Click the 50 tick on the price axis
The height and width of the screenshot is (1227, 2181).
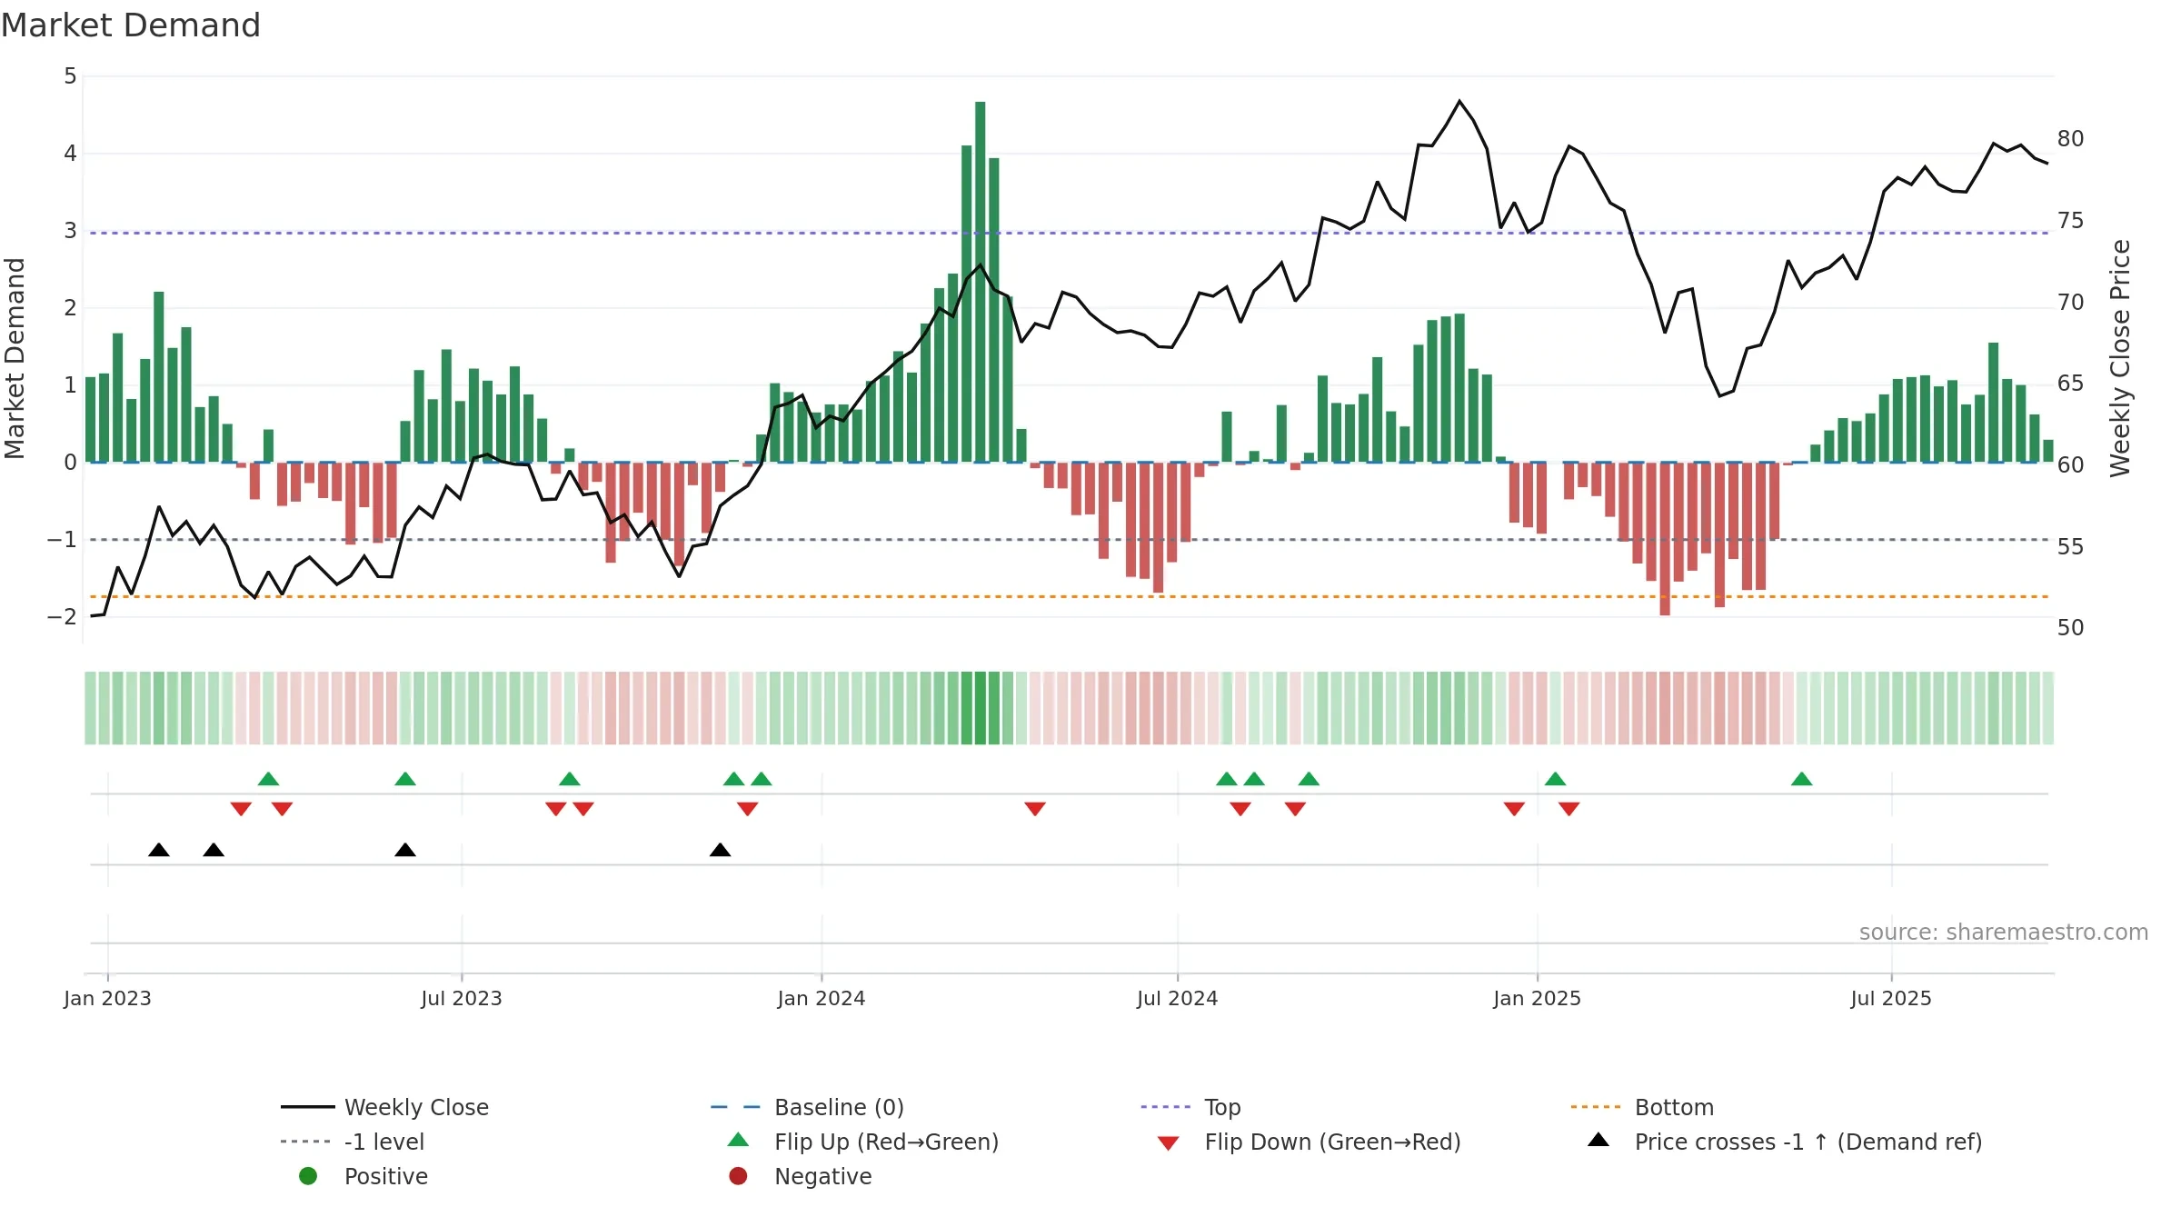click(x=2071, y=628)
